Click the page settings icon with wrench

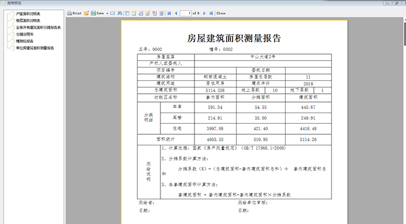[x=140, y=13]
